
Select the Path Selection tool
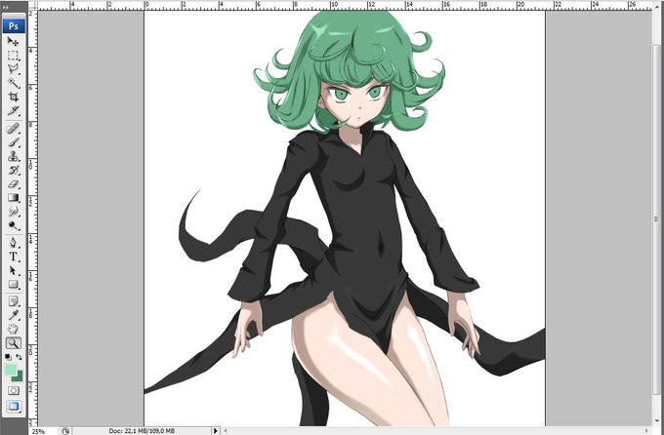[13, 270]
